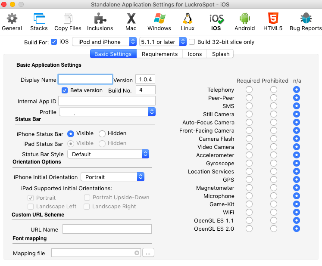Set iPhone Status Bar to Hidden

102,134
